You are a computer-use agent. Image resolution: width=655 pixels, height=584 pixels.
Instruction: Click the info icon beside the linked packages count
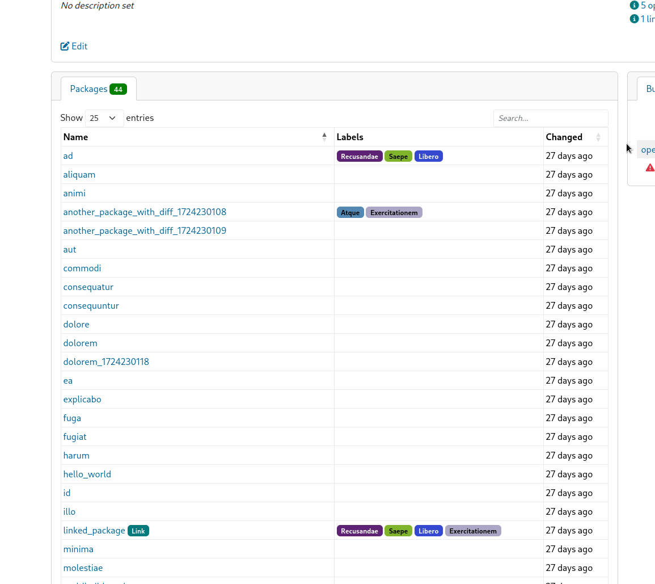pos(634,18)
